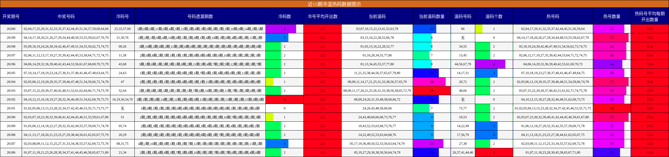Viewport: 669px width, 157px height.
Task: Click warm number 无 in row 26199
Action: [x=463, y=38]
